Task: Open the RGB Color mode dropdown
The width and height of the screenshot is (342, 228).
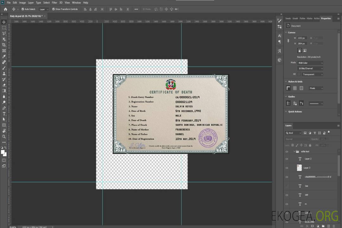Action: pos(310,63)
